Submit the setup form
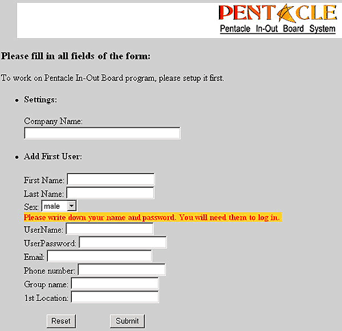The height and width of the screenshot is (331, 342). click(x=127, y=321)
